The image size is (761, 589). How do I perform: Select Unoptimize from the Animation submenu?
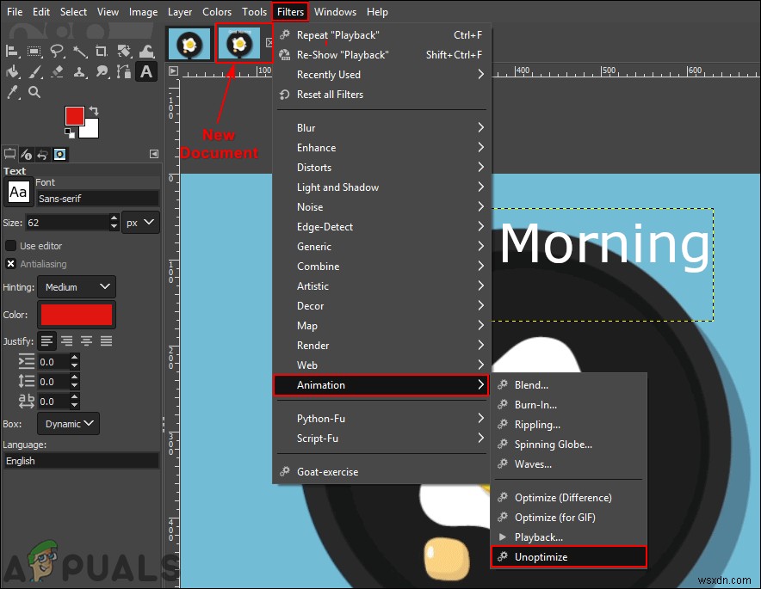pyautogui.click(x=542, y=556)
